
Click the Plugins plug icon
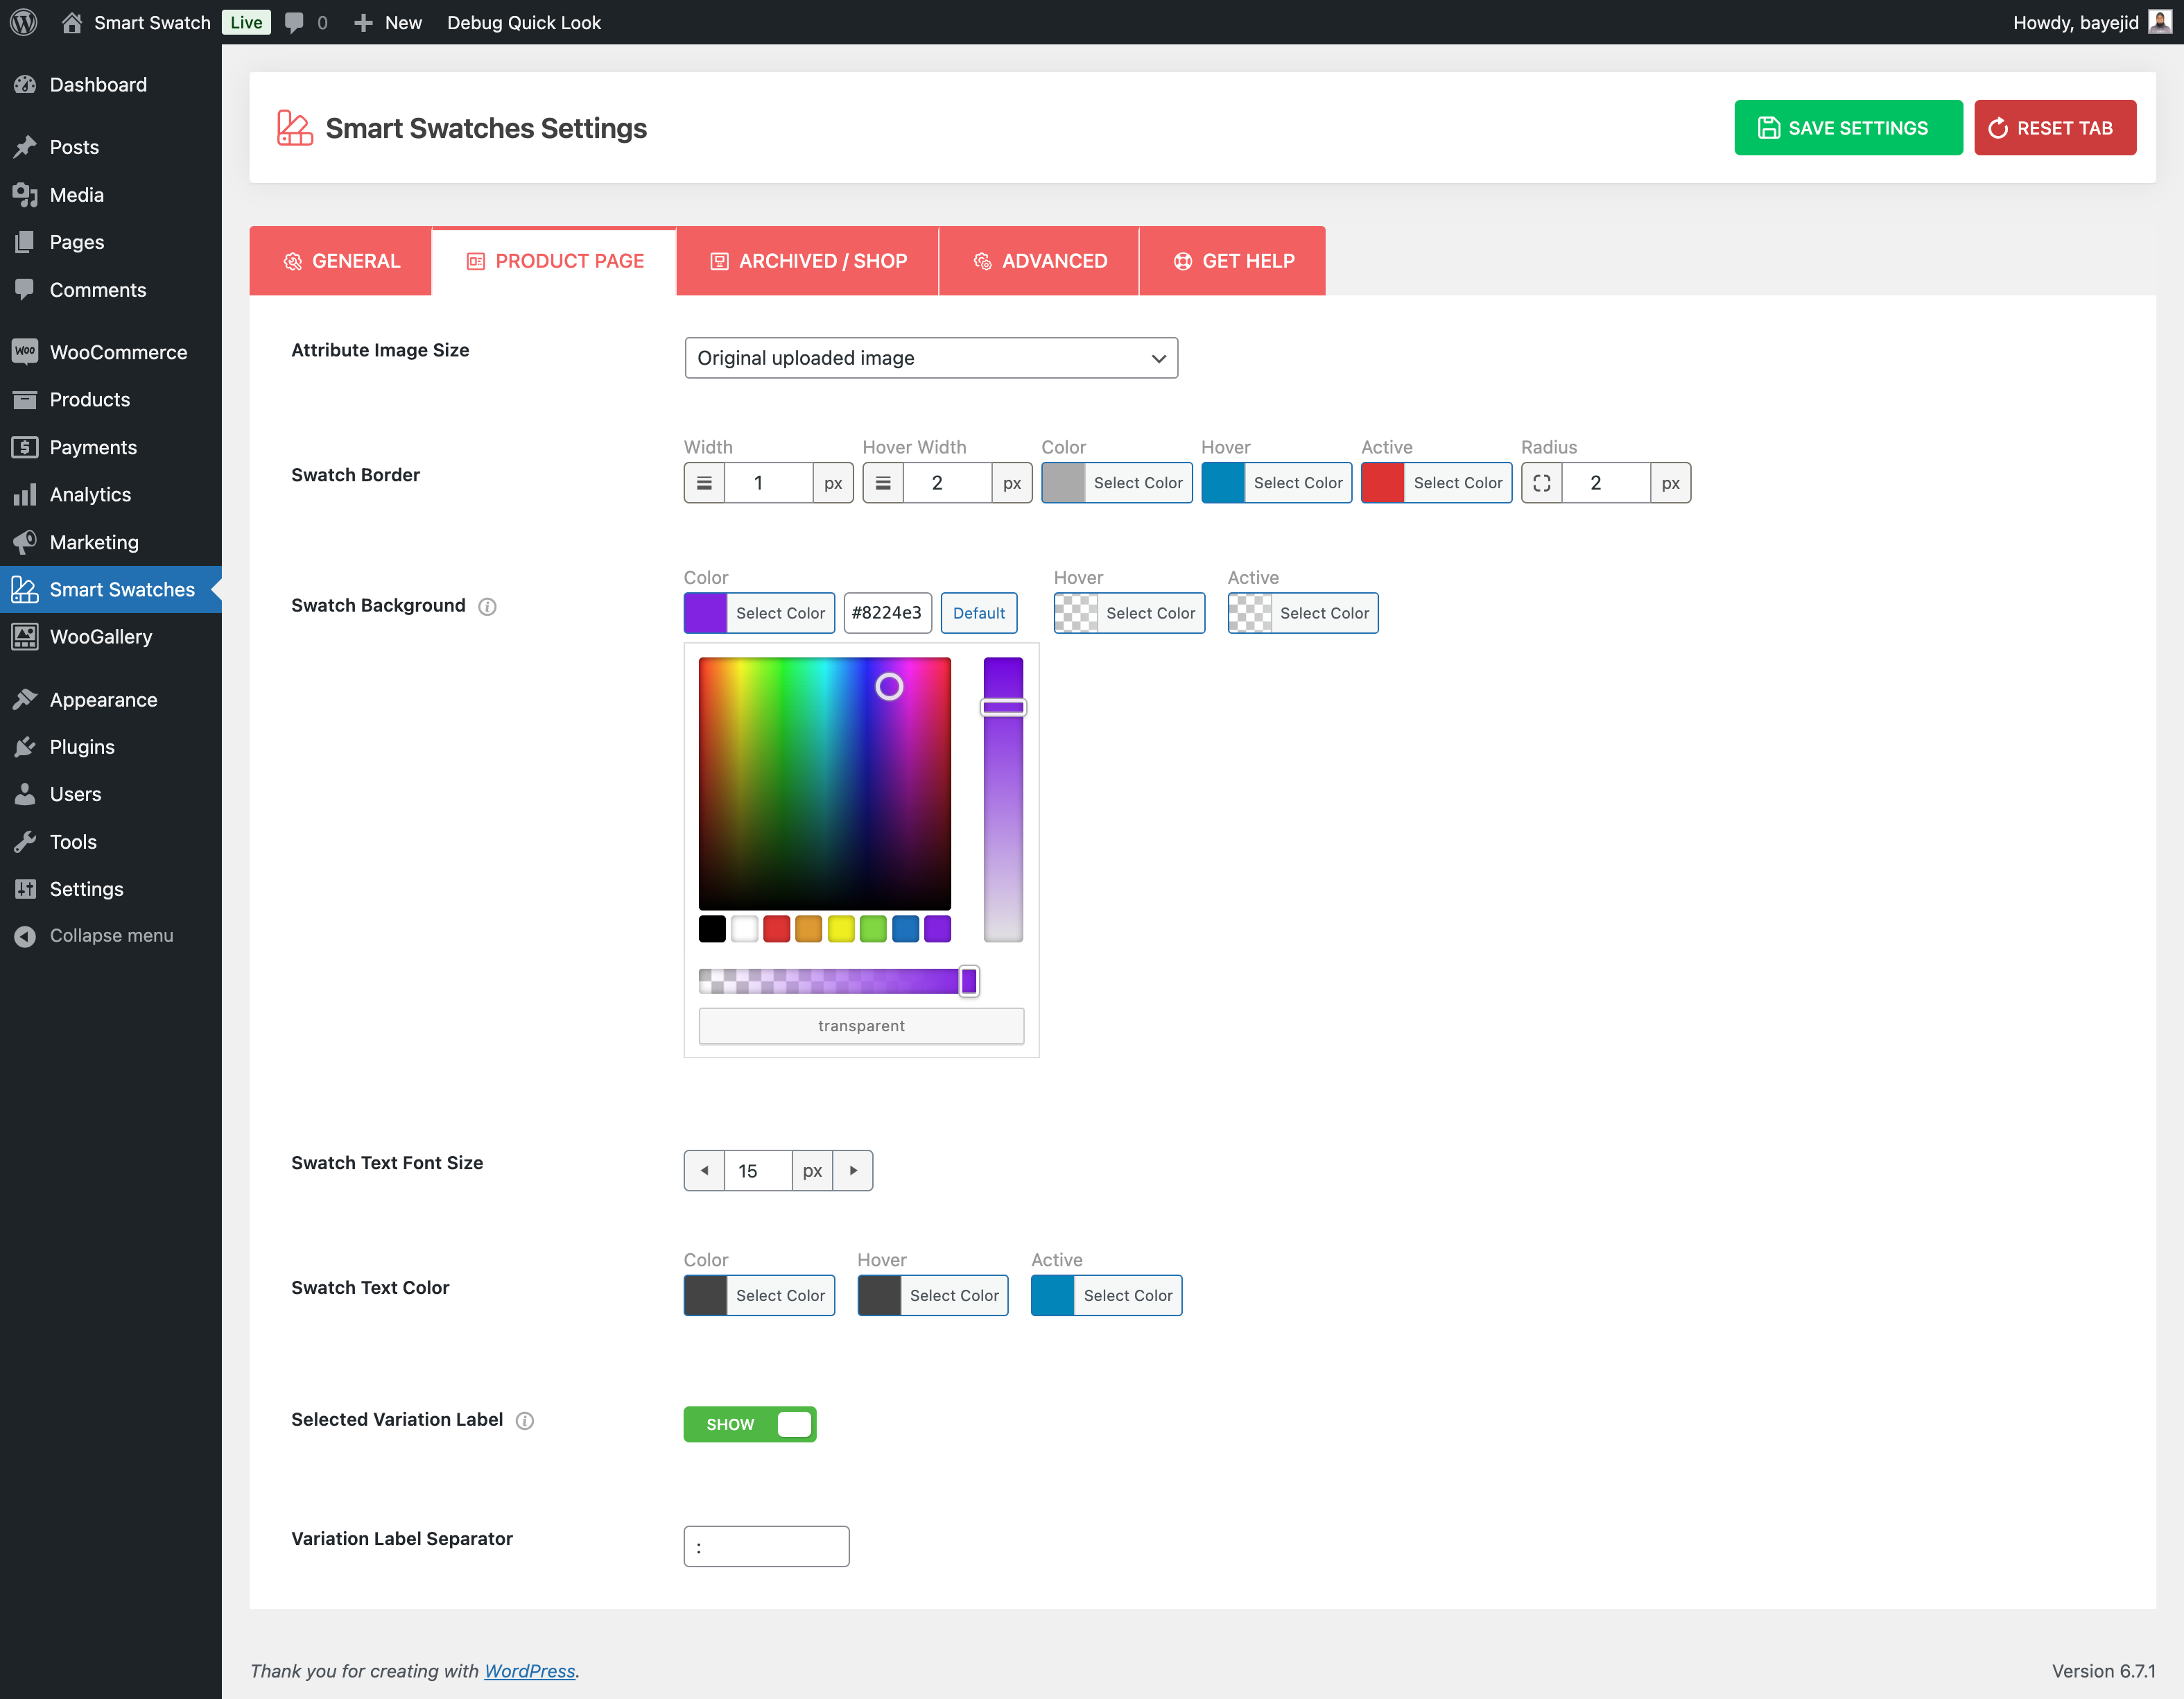[x=25, y=747]
